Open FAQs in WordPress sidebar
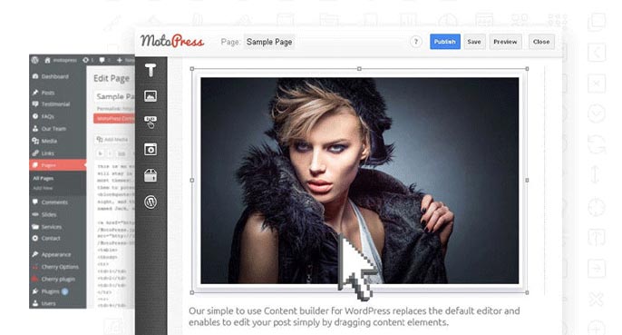 pos(47,116)
